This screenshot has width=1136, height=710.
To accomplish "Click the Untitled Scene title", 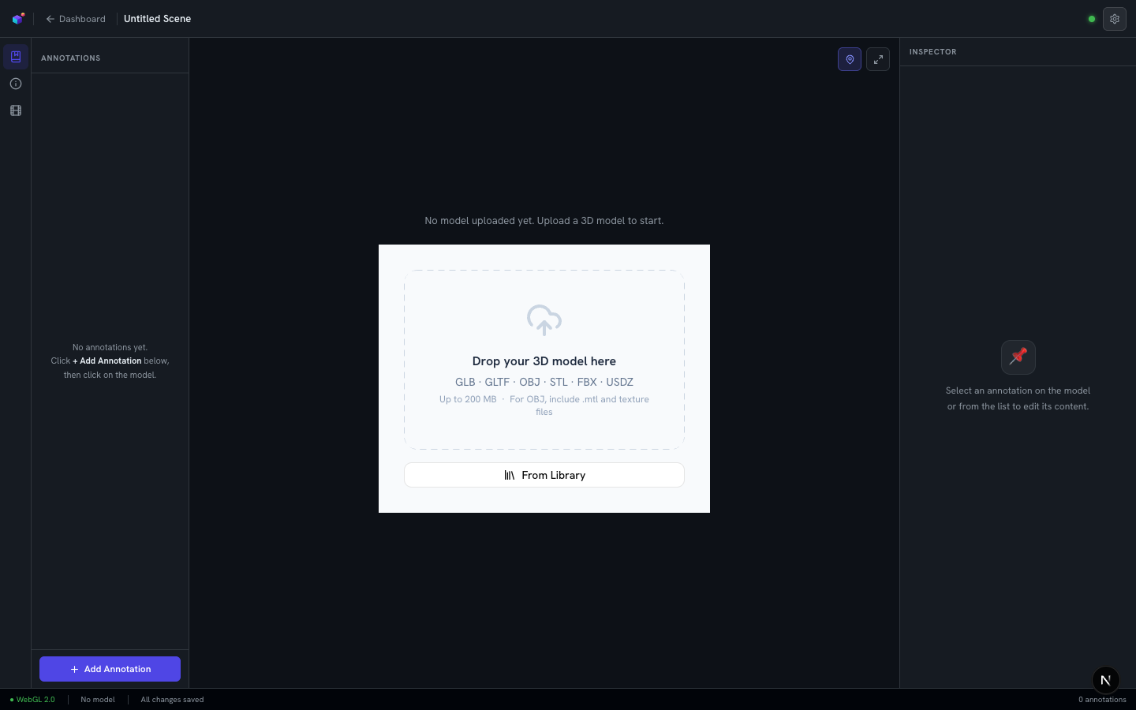I will tap(158, 19).
